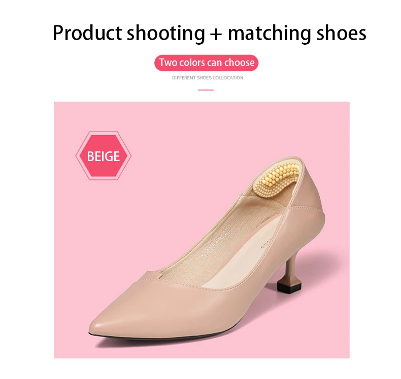This screenshot has width=401, height=379.
Task: Click the "Two colors can choose" pill
Action: (x=206, y=62)
